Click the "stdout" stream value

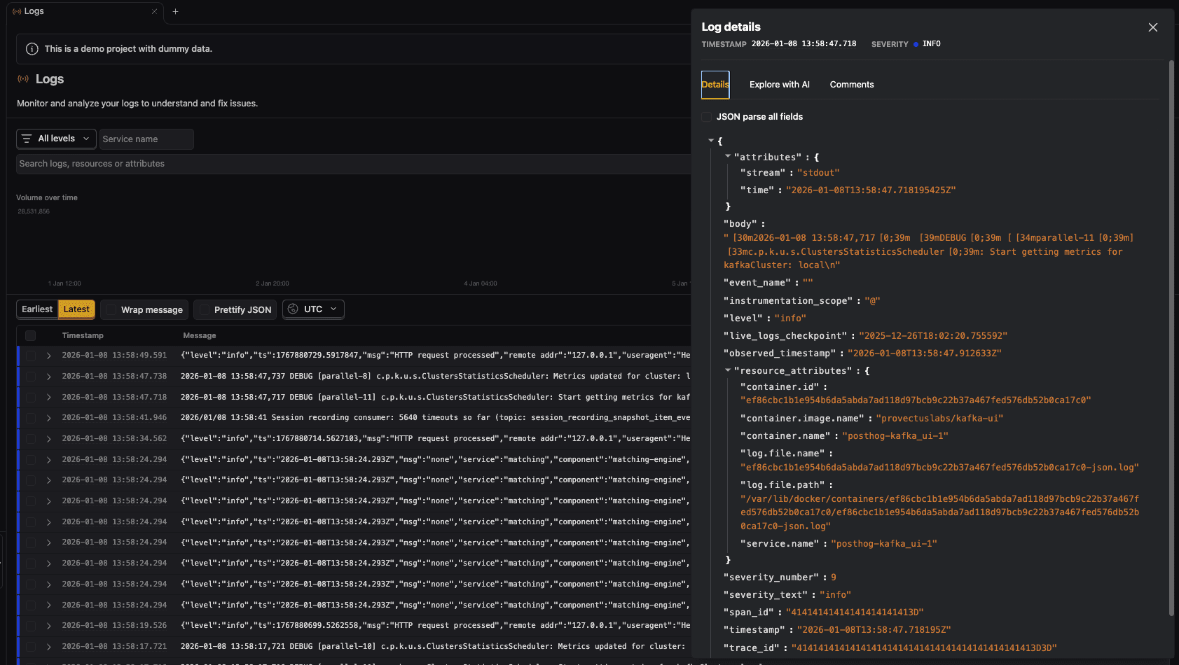click(818, 173)
